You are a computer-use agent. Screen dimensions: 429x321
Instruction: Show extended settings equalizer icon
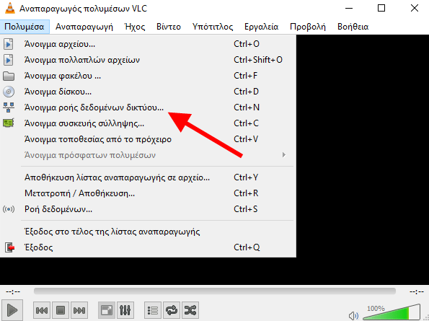click(125, 310)
